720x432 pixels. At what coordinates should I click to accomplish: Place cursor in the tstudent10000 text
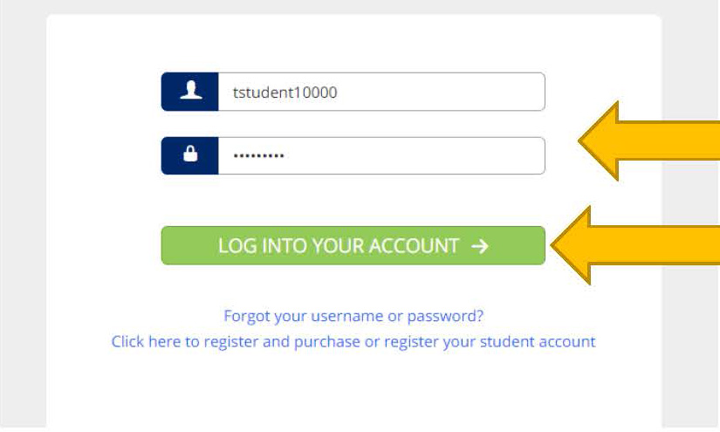click(x=285, y=93)
